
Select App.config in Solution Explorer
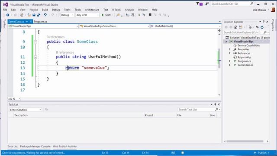(244, 57)
